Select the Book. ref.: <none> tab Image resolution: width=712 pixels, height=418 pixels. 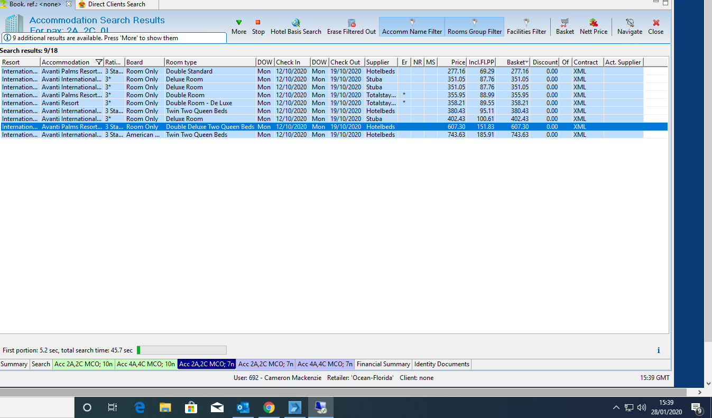click(x=35, y=4)
